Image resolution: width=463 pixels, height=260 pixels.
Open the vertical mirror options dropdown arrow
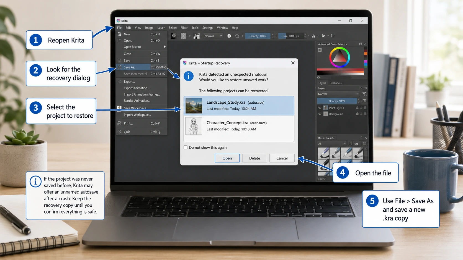(328, 36)
